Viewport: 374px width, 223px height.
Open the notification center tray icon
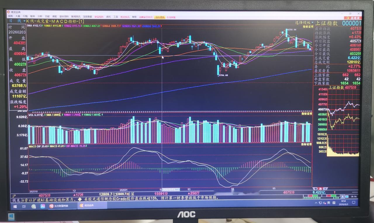point(353,203)
